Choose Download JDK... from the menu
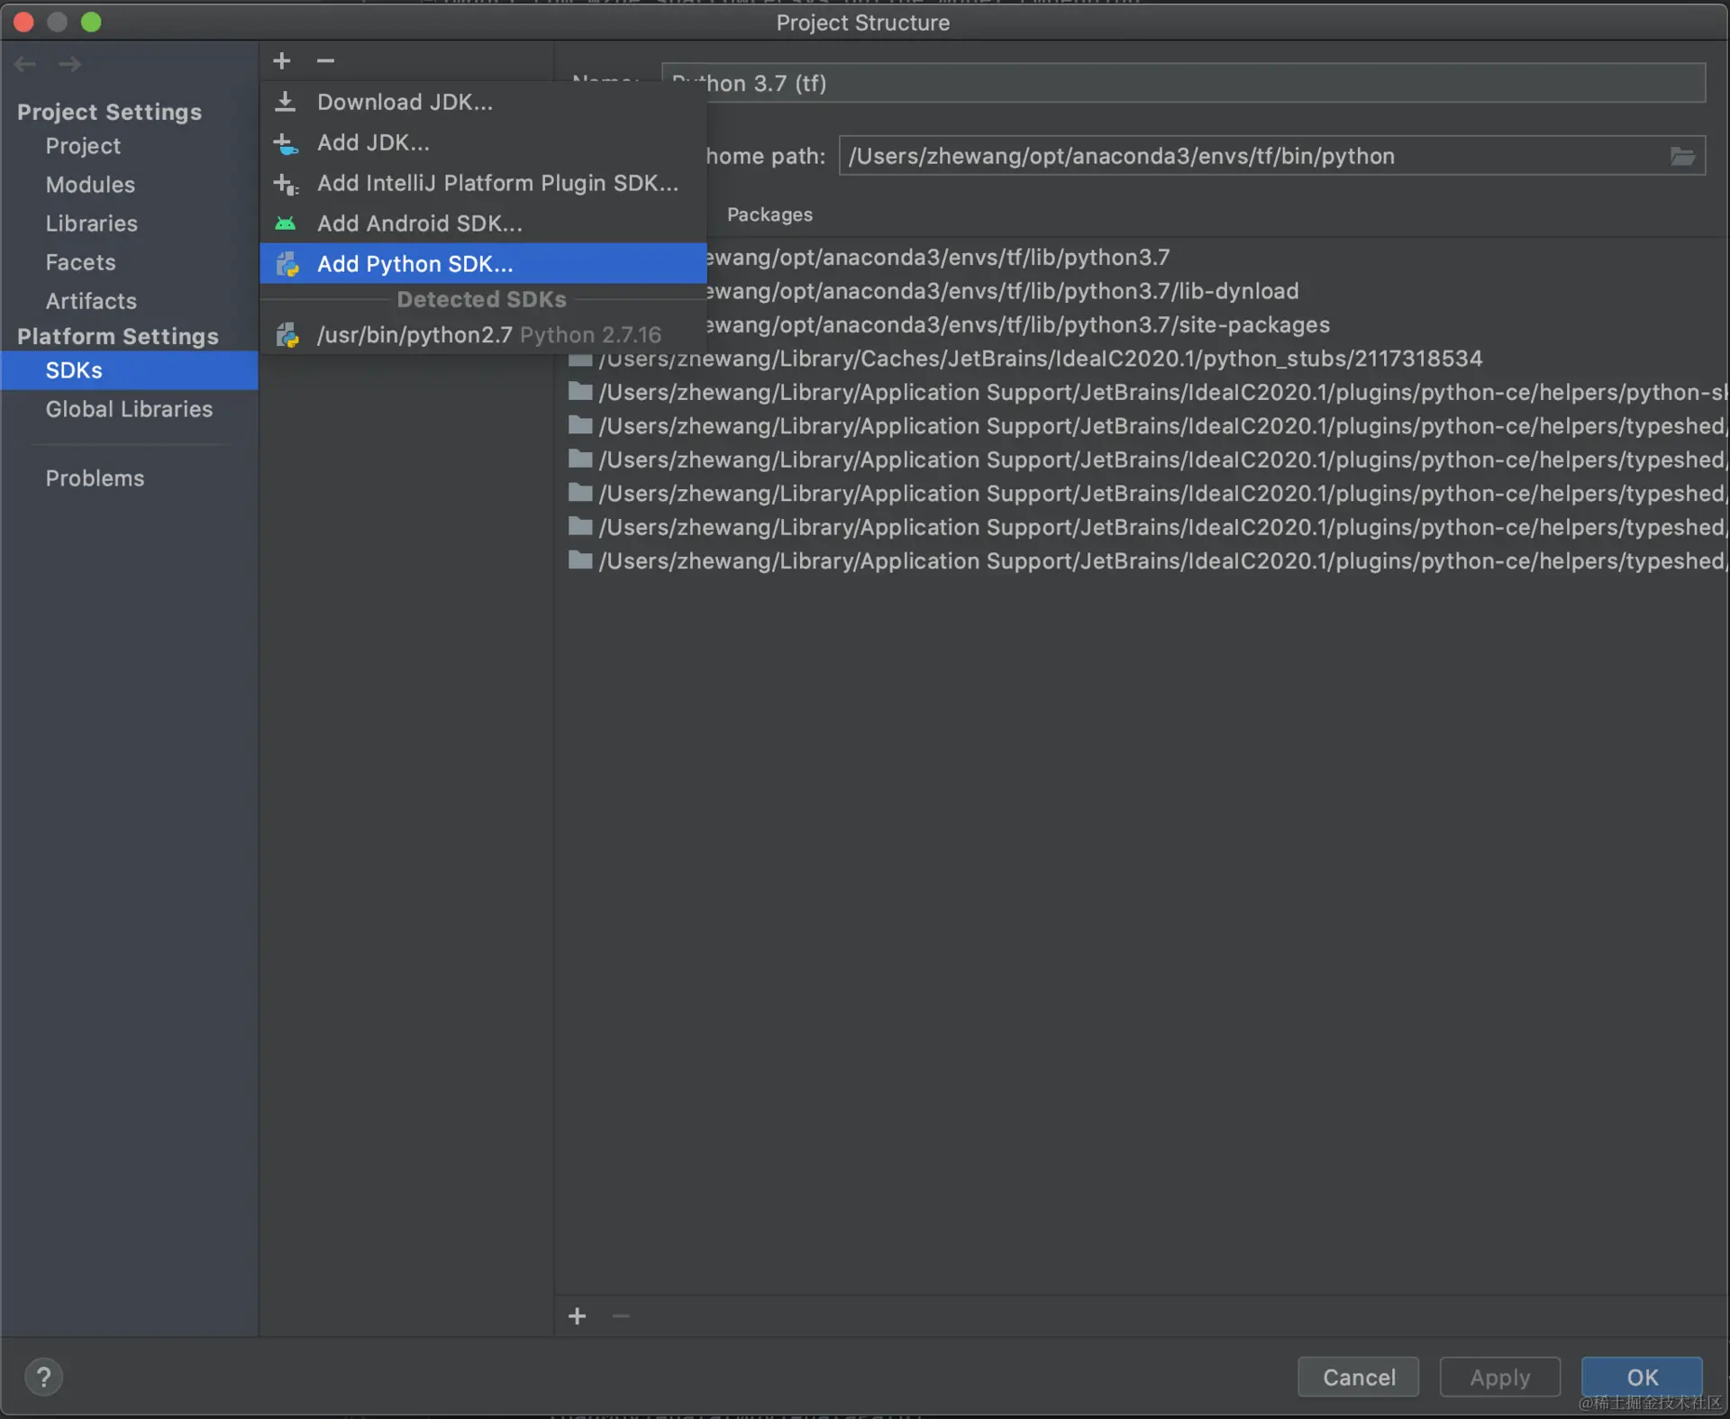The height and width of the screenshot is (1419, 1730). pyautogui.click(x=405, y=102)
